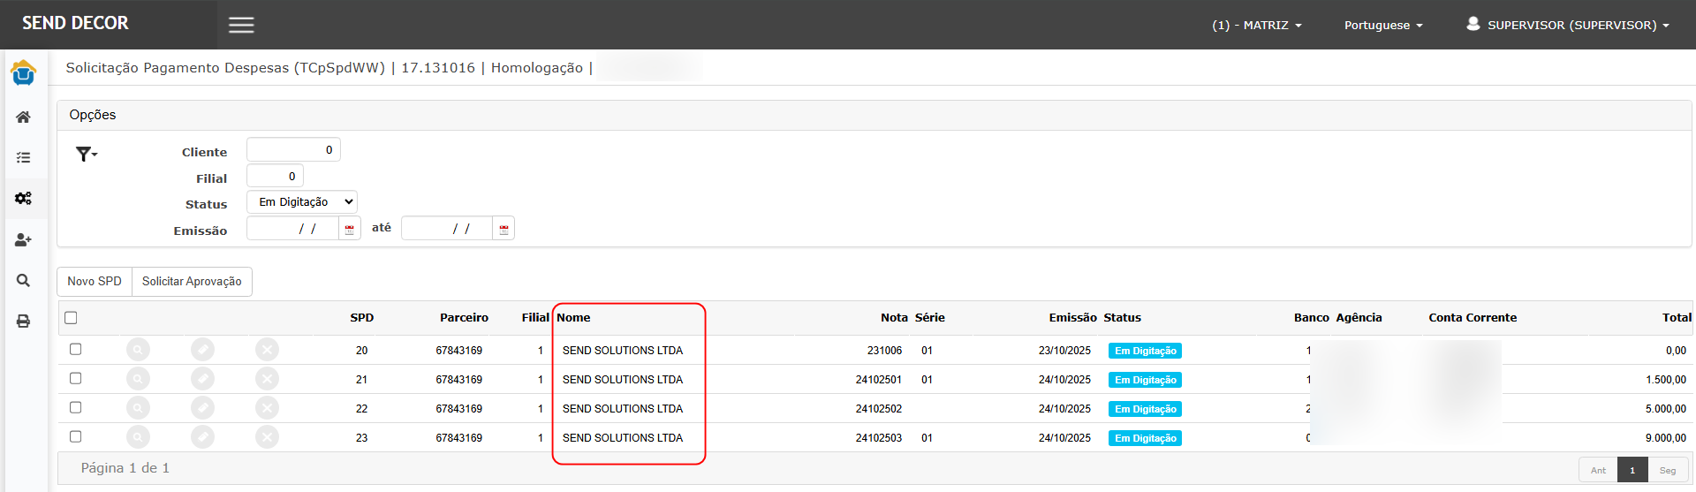Screen dimensions: 1696x492
Task: Check the checkbox for SPD 20 row
Action: point(76,350)
